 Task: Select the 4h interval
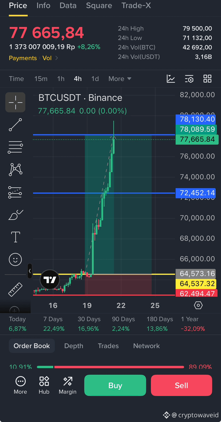click(78, 79)
